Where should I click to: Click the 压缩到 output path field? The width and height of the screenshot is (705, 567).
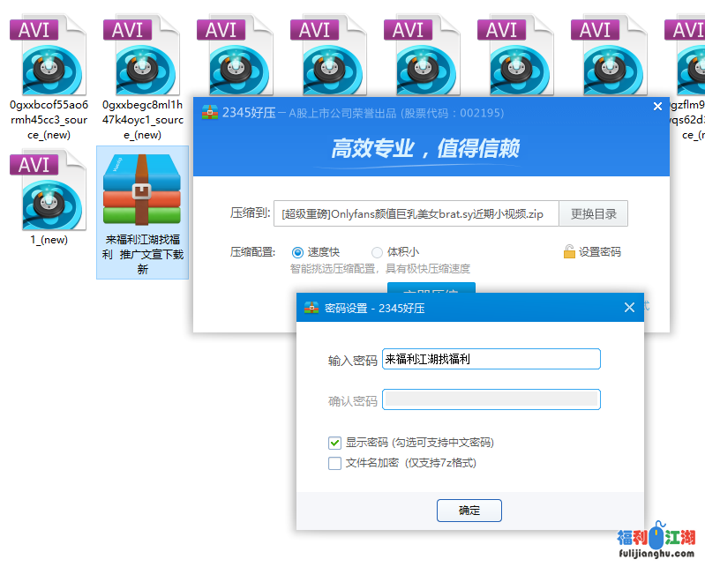point(415,213)
